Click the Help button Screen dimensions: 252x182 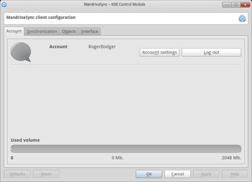coord(235,174)
